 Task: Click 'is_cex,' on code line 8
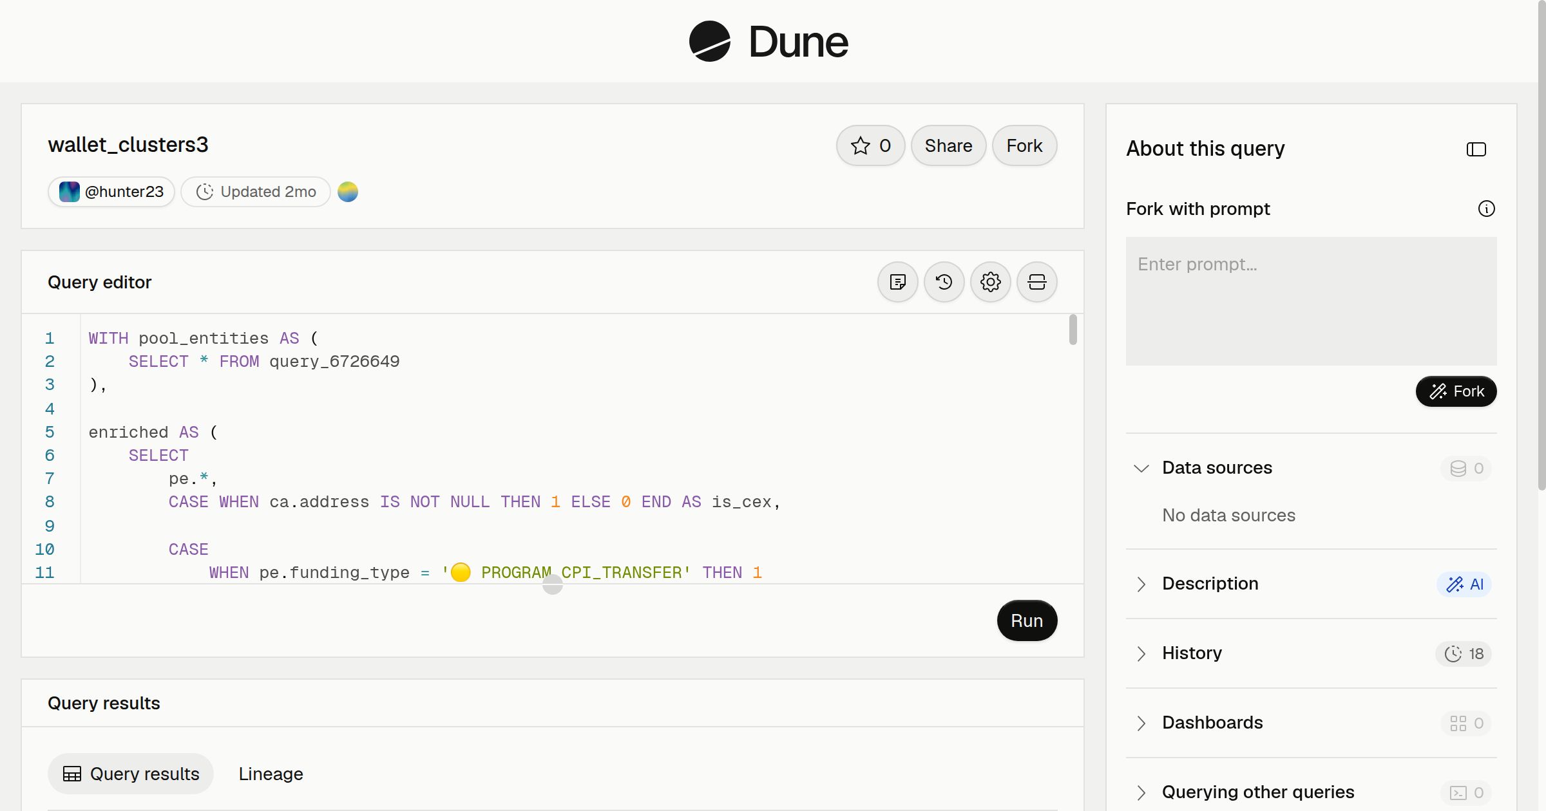coord(746,502)
